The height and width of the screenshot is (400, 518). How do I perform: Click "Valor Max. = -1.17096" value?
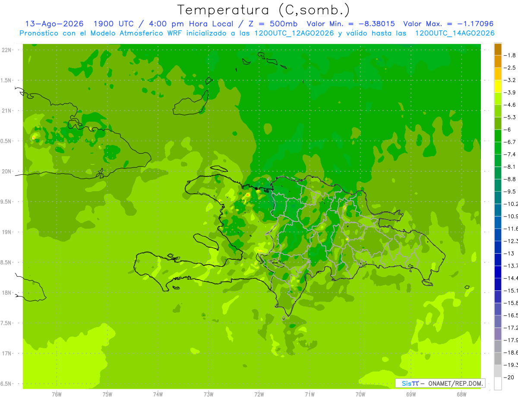click(448, 24)
